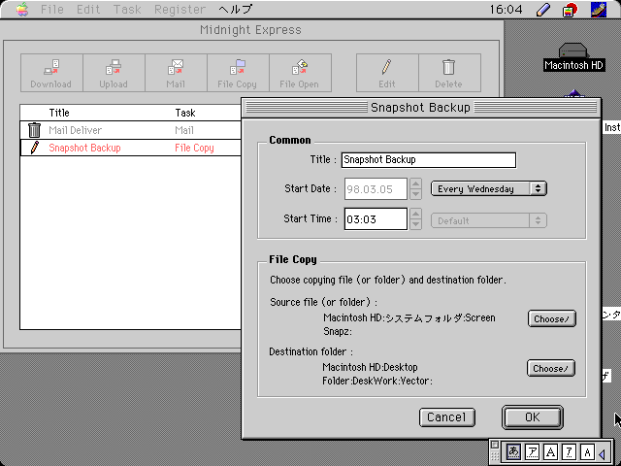The image size is (621, 466).
Task: Click the Task column header
Action: (185, 113)
